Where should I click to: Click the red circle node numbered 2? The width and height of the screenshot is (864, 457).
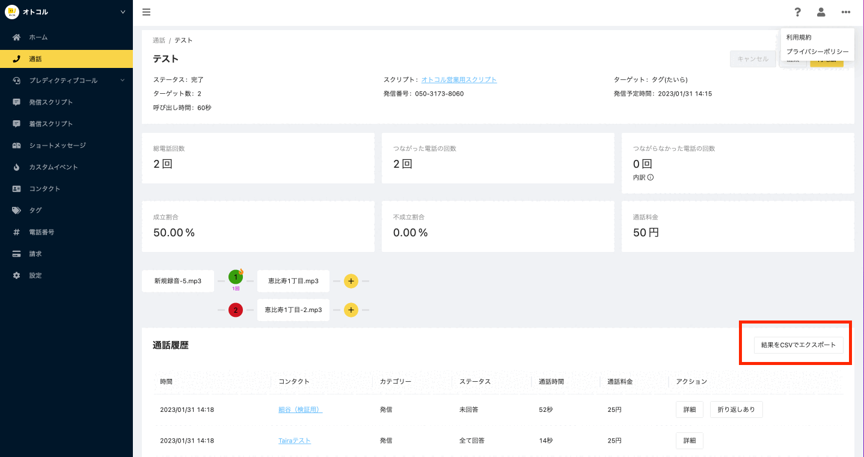click(236, 310)
